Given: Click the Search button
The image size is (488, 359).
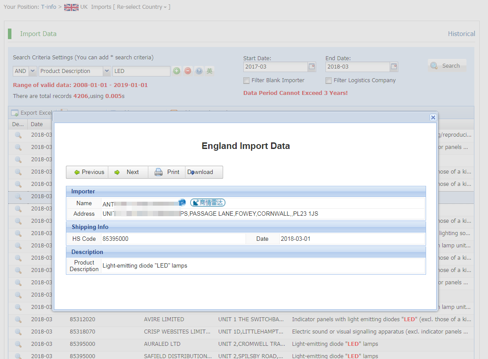Looking at the screenshot, I should pos(446,66).
